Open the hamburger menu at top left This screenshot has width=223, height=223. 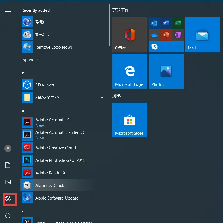pyautogui.click(x=8, y=10)
